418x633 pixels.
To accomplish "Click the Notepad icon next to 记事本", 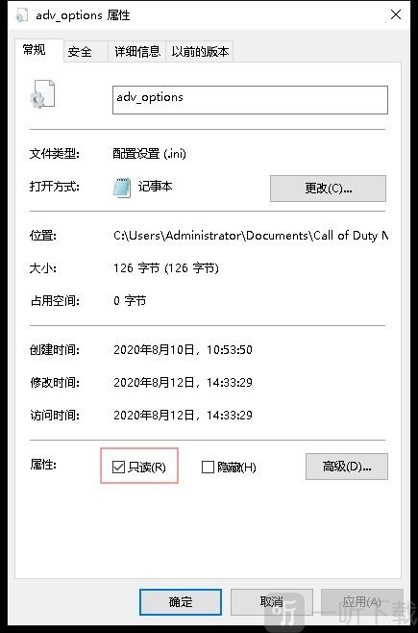I will 122,188.
